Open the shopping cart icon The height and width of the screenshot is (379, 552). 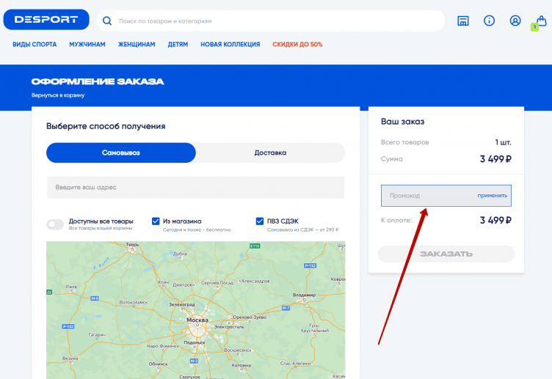pyautogui.click(x=541, y=21)
